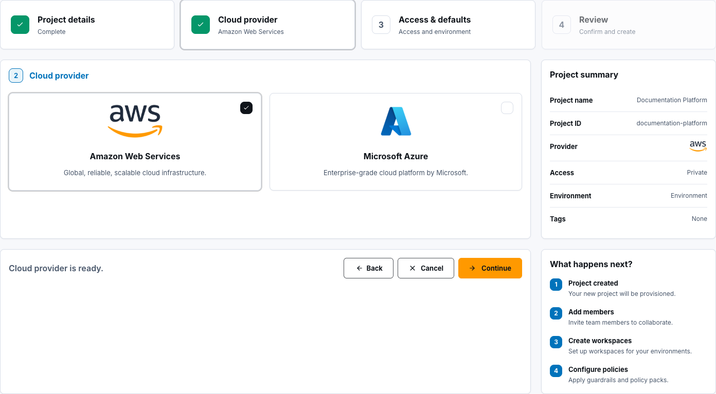Viewport: 716px width, 394px height.
Task: Click the Environment row value in summary
Action: coord(689,196)
